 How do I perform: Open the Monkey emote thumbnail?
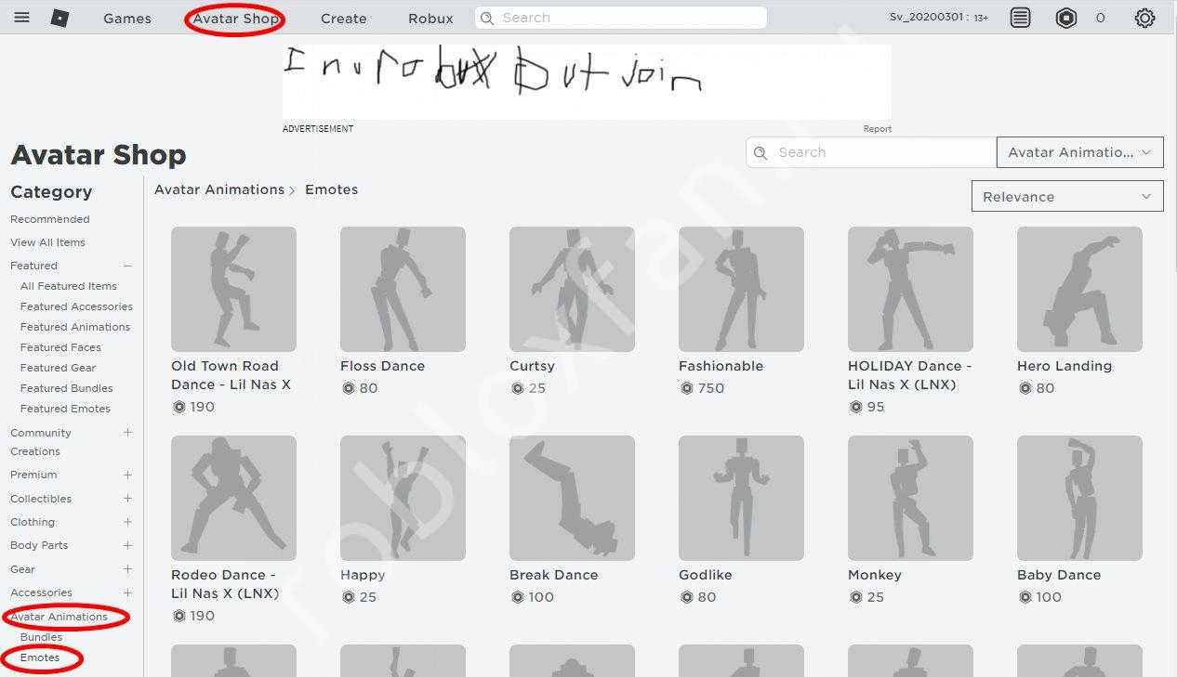910,498
